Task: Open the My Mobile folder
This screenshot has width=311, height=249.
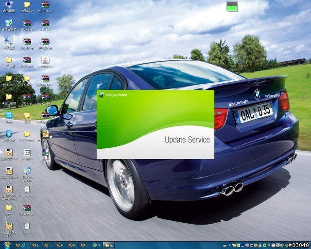Action: (x=9, y=80)
